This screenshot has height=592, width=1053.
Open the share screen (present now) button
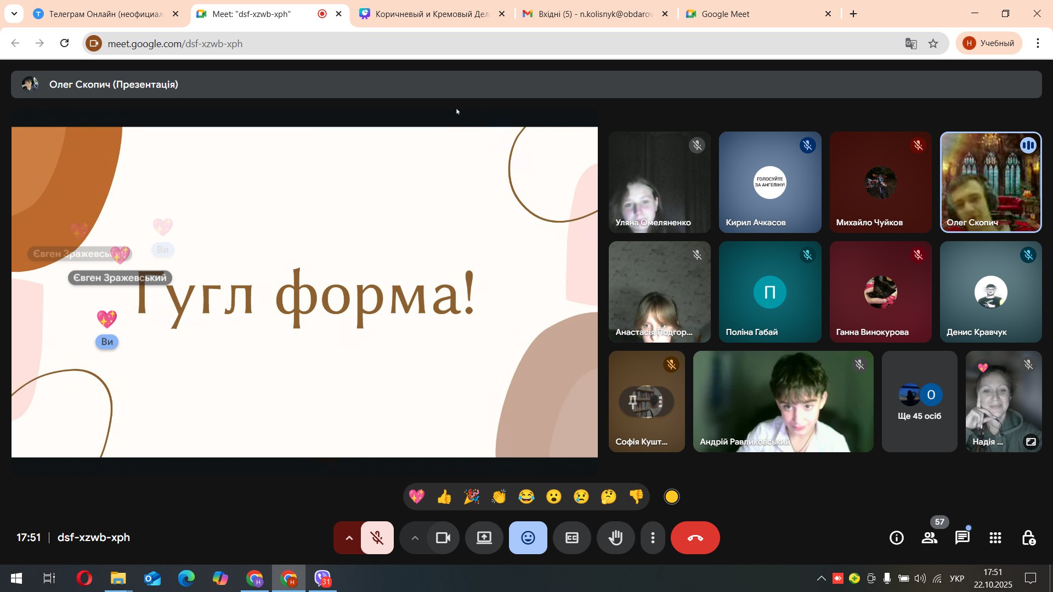tap(484, 538)
